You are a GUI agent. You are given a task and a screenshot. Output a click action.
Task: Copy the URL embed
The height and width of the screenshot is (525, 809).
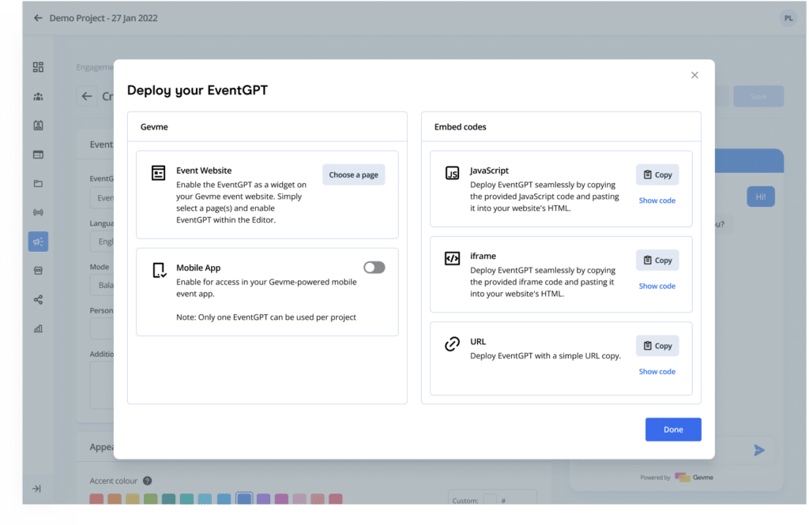(x=657, y=346)
